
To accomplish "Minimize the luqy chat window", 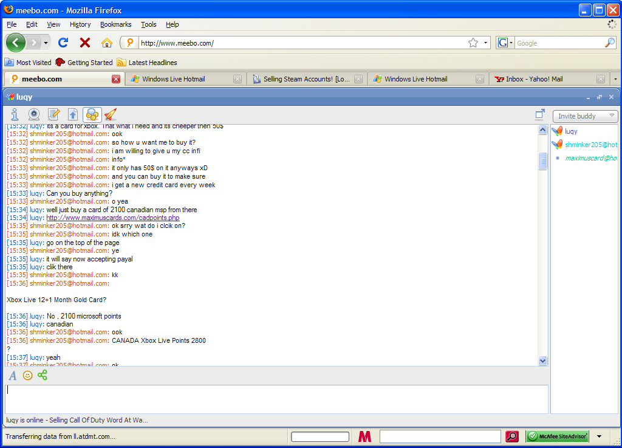I will 588,97.
